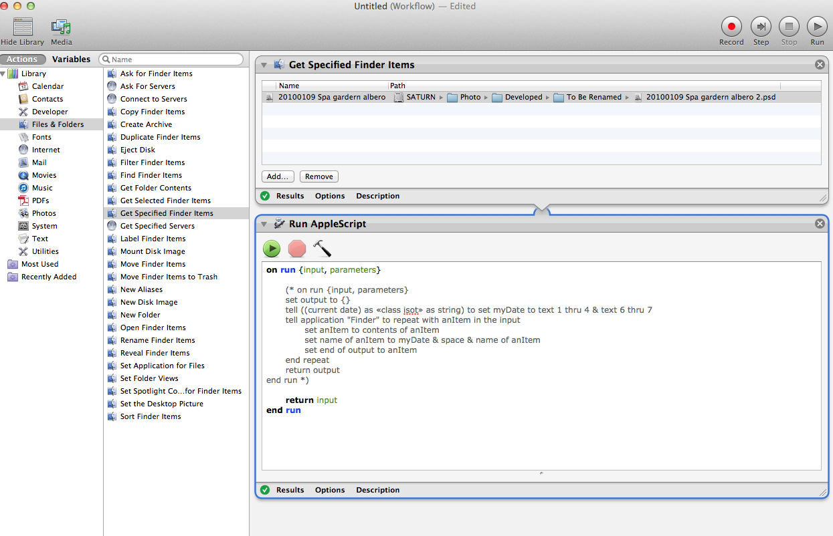
Task: Select New Disk Image action
Action: (x=149, y=302)
